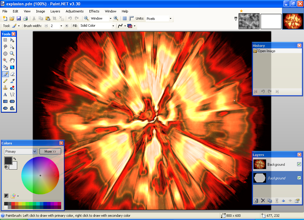Activate the Magic Wand tool

click(x=5, y=60)
